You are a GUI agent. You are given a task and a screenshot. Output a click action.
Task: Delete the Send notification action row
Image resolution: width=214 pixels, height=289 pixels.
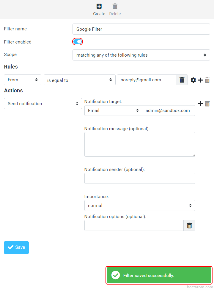(207, 104)
